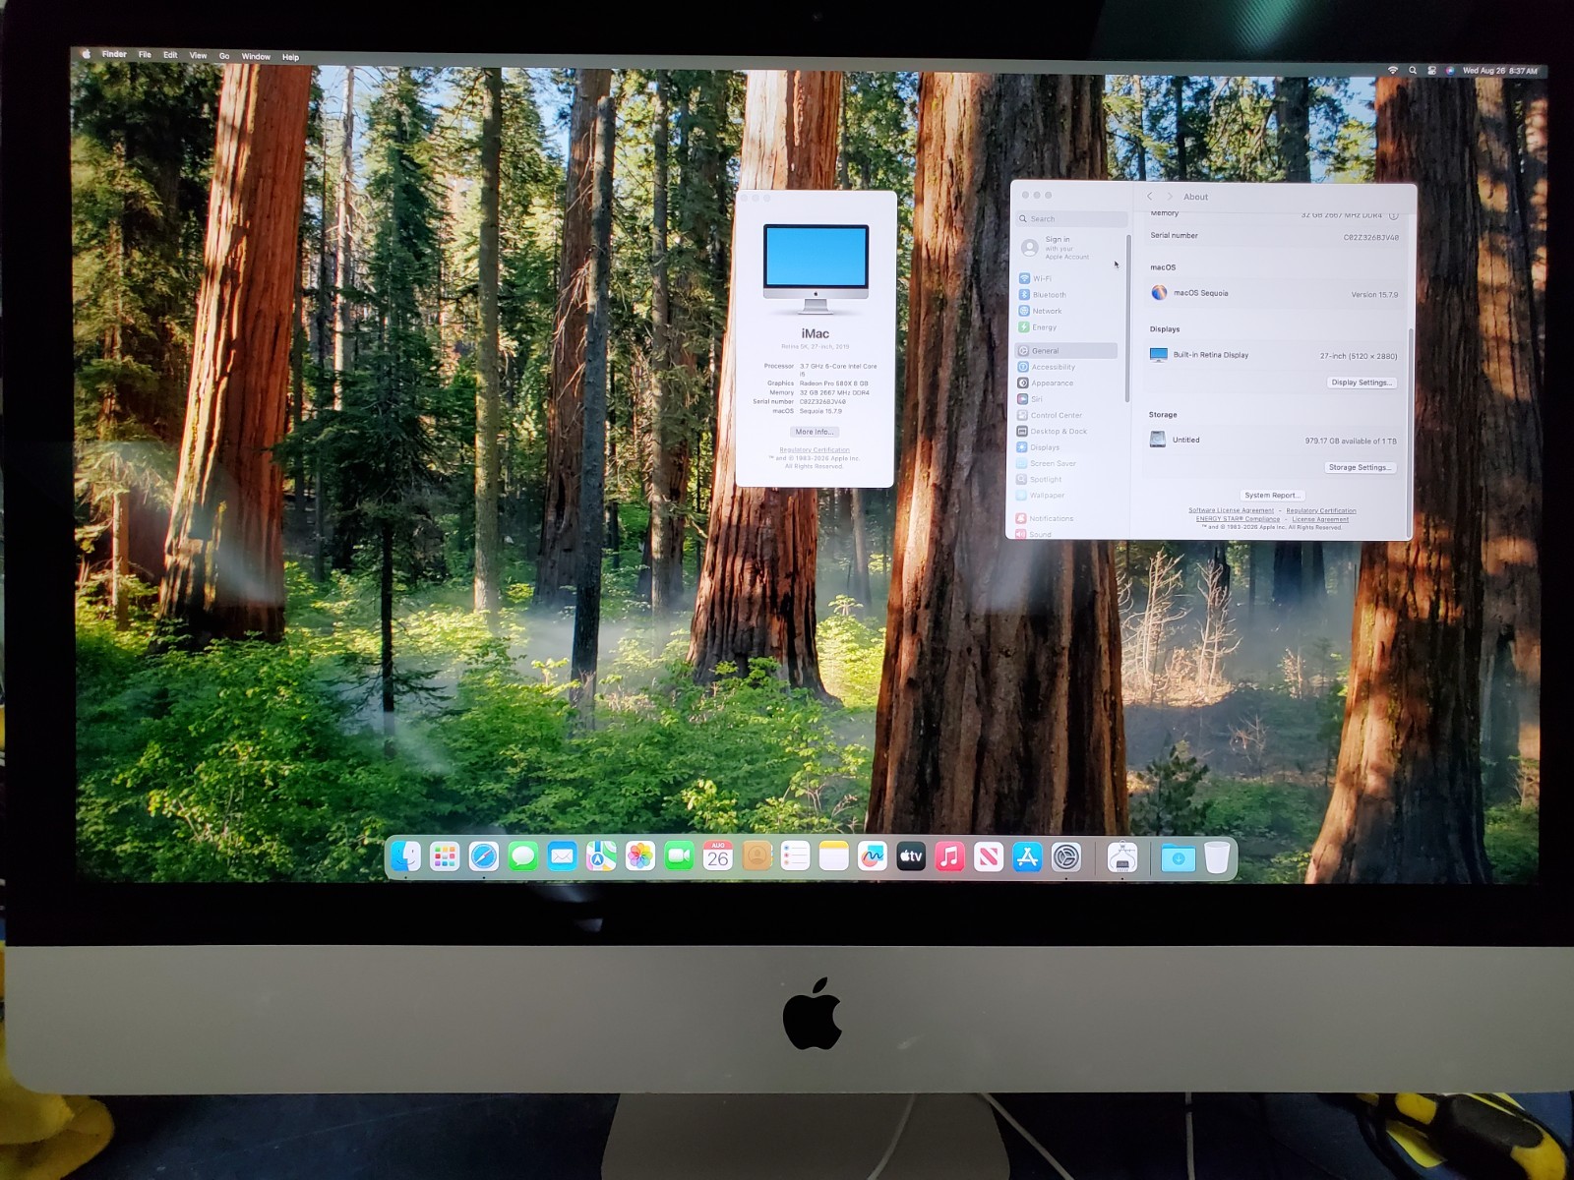The height and width of the screenshot is (1180, 1574).
Task: Open Contacts app in Dock
Action: (x=757, y=856)
